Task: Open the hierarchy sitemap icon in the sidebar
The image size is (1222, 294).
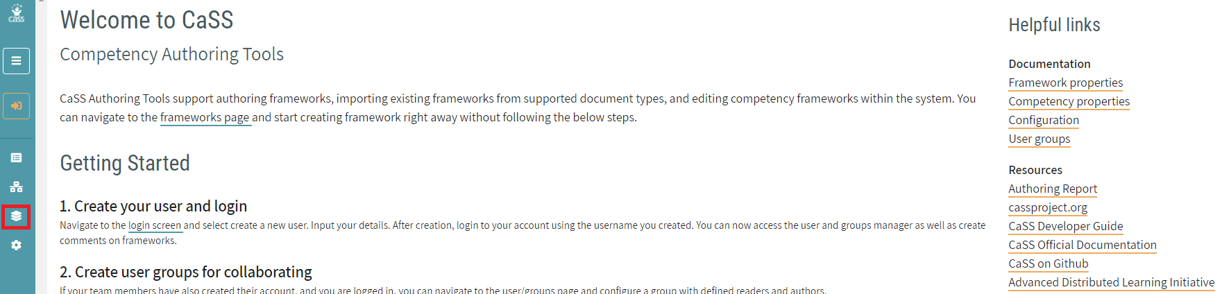Action: [17, 187]
